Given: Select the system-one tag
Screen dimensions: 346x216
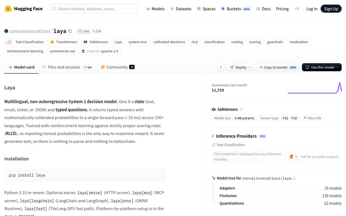Looking at the screenshot, I should pos(137,42).
